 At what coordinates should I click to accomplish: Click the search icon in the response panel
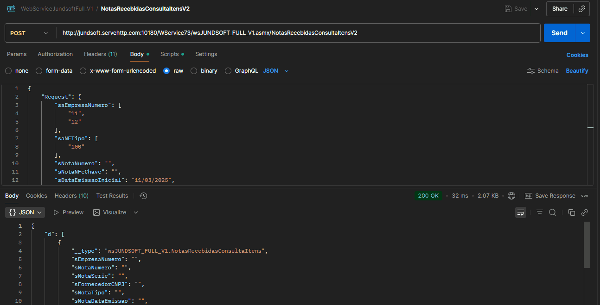(x=553, y=212)
